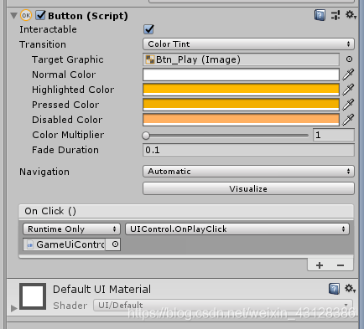Image resolution: width=364 pixels, height=329 pixels.
Task: Click the Visualize button
Action: tap(248, 188)
